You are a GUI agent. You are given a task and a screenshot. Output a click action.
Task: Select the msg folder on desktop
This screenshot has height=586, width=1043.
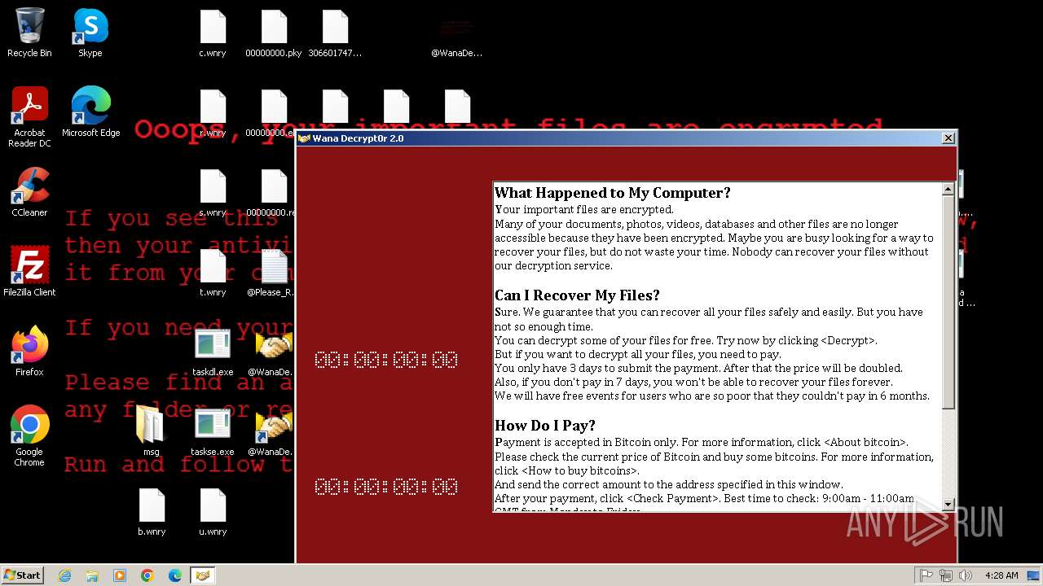pos(152,431)
